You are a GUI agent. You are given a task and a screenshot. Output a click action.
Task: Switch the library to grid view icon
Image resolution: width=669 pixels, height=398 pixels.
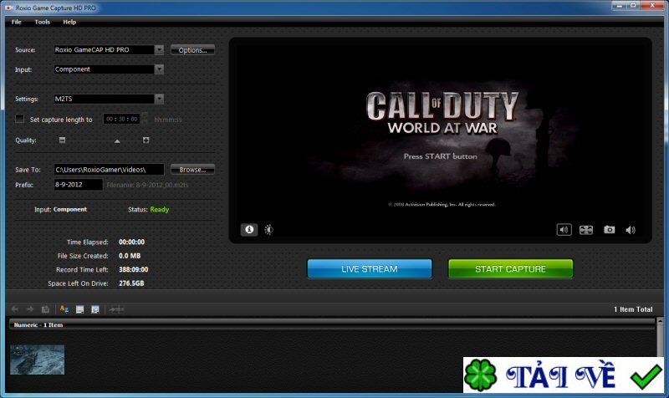coord(79,309)
